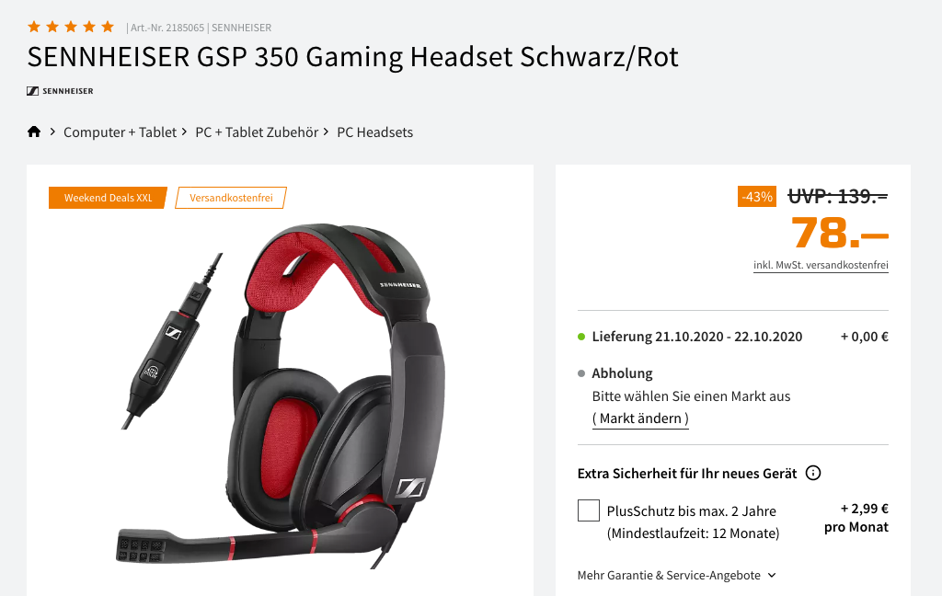Open inkl. MwSt. versandkostenfrei details
Viewport: 942px width, 596px height.
(x=821, y=265)
